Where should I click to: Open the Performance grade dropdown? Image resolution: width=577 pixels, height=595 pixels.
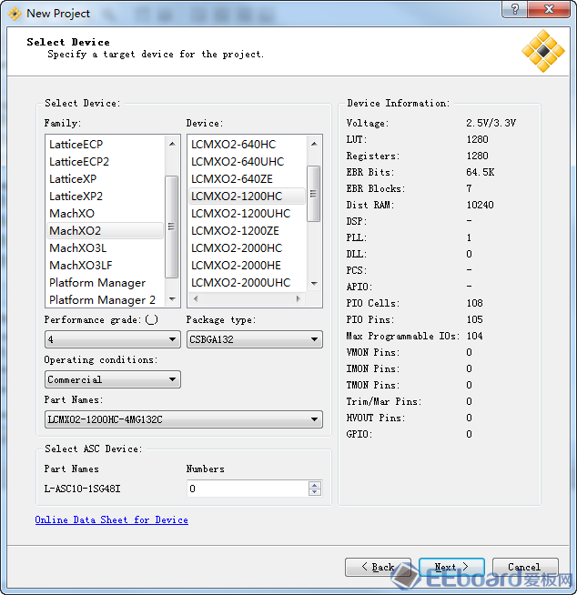(x=112, y=340)
